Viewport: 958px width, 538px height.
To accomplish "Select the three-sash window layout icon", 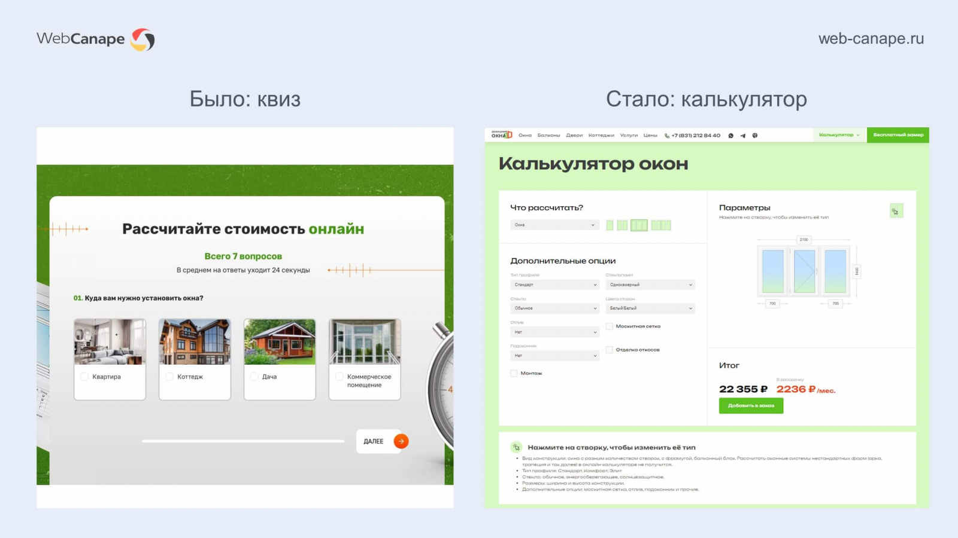I will click(639, 225).
